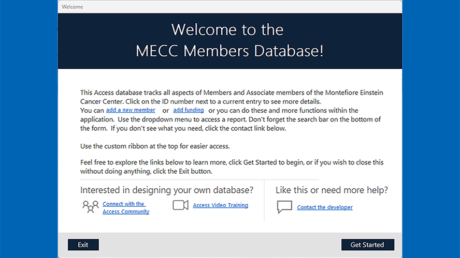This screenshot has height=258, width=460.
Task: Click the "Feel free to explore" paragraph
Action: pos(232,166)
